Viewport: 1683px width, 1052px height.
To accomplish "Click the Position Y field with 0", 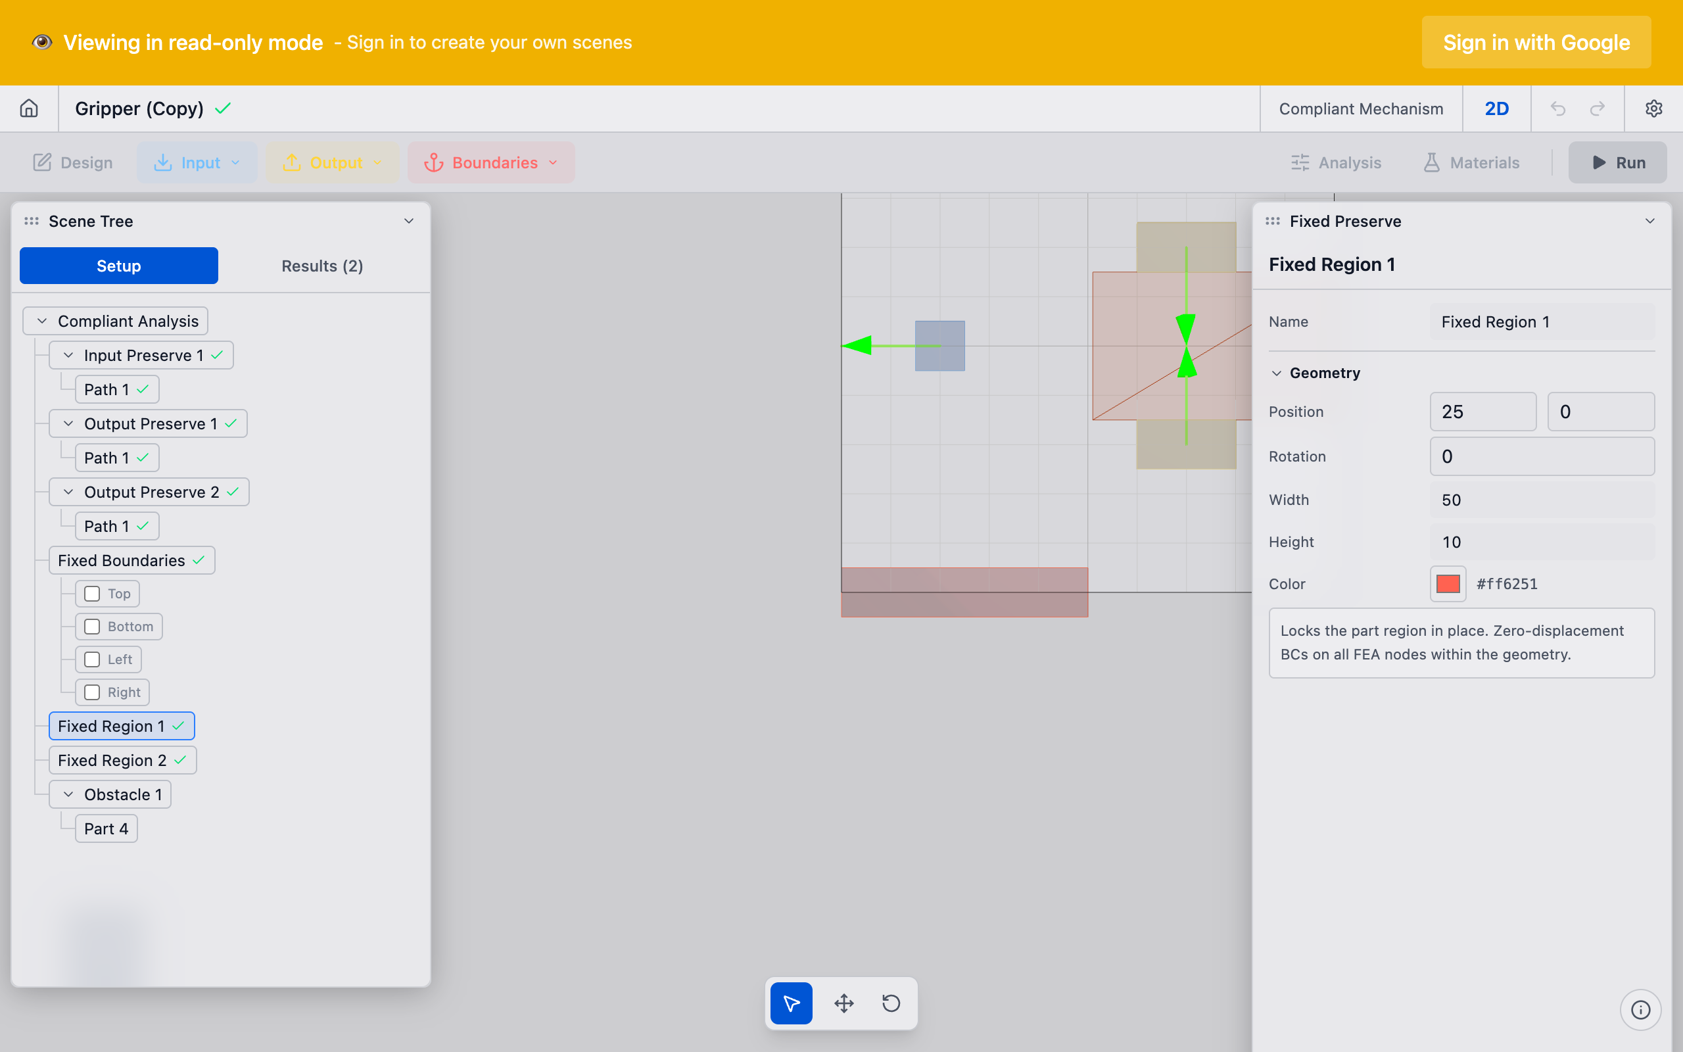I will (1601, 411).
